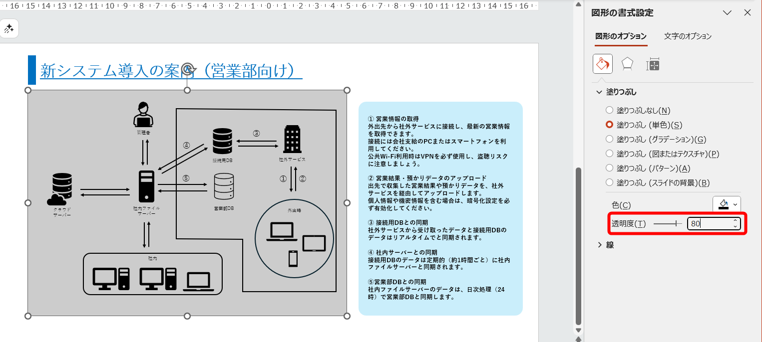The image size is (762, 342).
Task: Click the transparency increase stepper arrow
Action: [735, 221]
